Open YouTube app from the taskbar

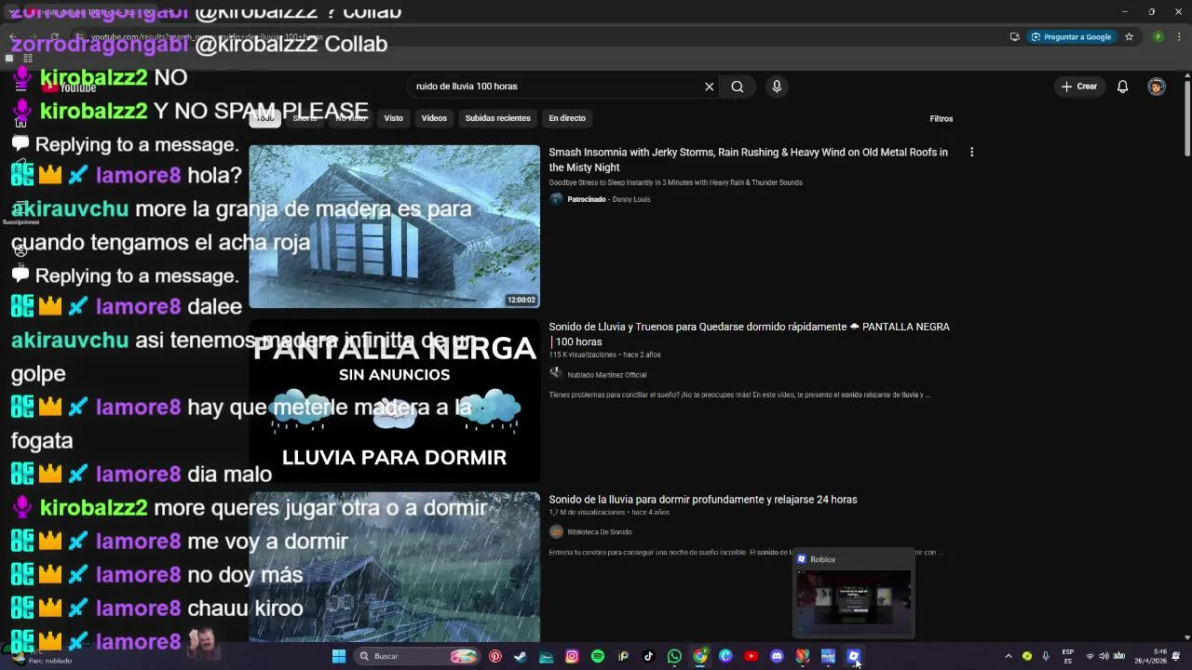point(752,656)
